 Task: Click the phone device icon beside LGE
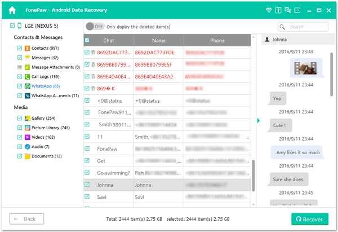19,26
